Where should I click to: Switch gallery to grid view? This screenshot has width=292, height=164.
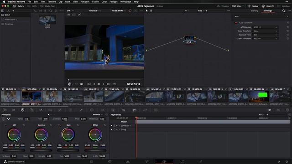[x=41, y=11]
